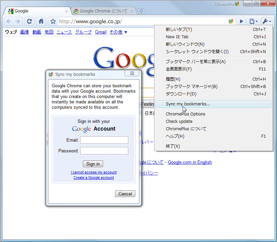Open the 'Create a Google account' link
277x242 pixels.
coord(93,178)
